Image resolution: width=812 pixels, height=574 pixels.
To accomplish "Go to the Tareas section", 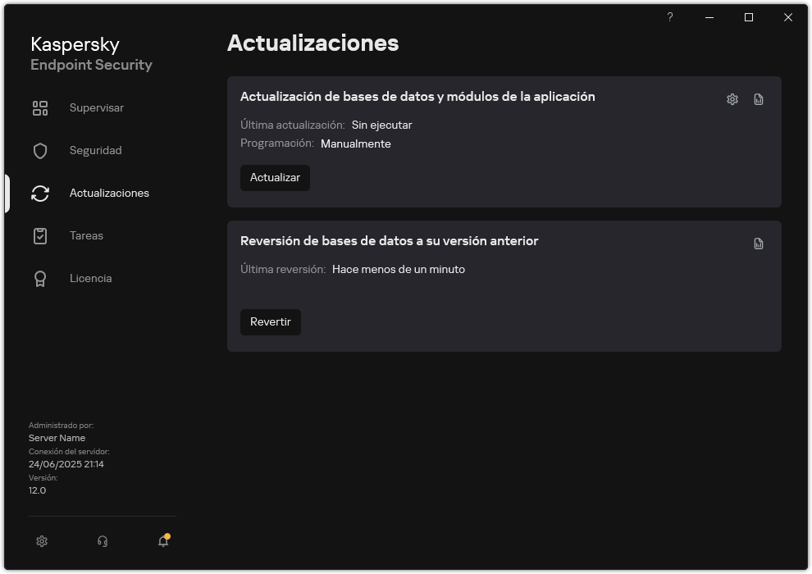I will pos(86,235).
